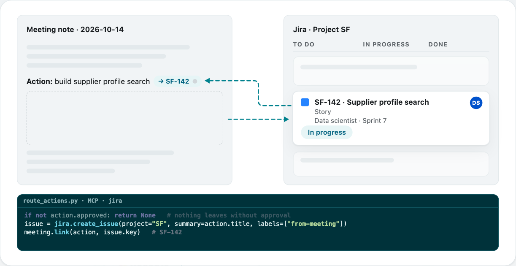Click the Data scientist · Sprint 7 text
Image resolution: width=516 pixels, height=266 pixels.
tap(351, 121)
